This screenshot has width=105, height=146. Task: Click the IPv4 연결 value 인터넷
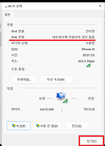pos(90,31)
